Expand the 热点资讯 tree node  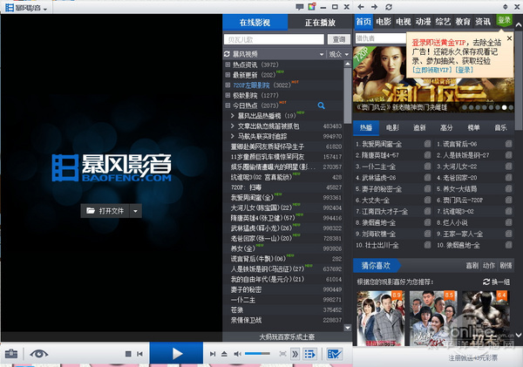point(228,65)
